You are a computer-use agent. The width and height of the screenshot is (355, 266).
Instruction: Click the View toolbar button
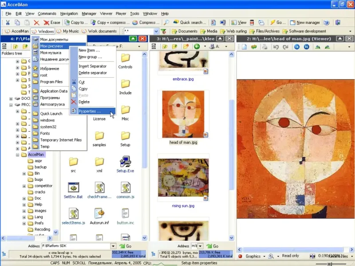tap(239, 23)
